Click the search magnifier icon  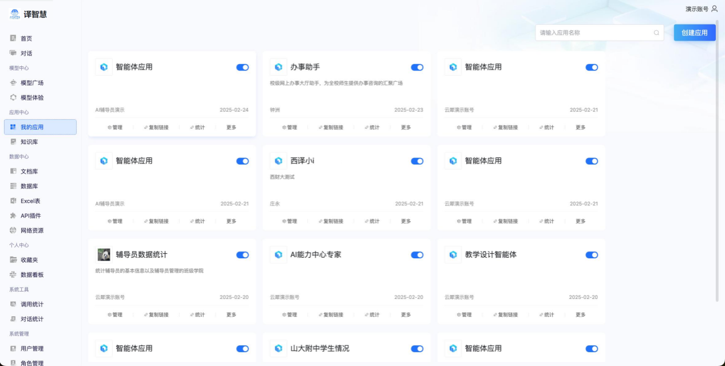[x=656, y=33]
